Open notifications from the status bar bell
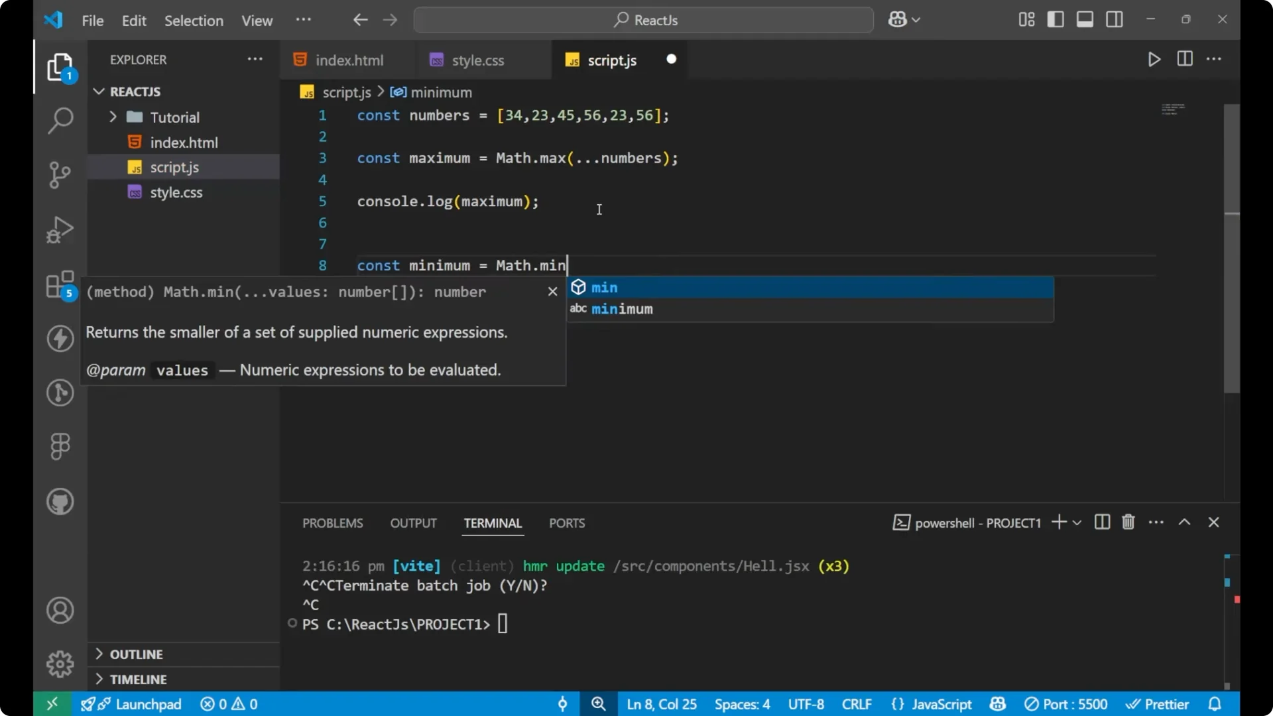1273x716 pixels. pos(1216,704)
